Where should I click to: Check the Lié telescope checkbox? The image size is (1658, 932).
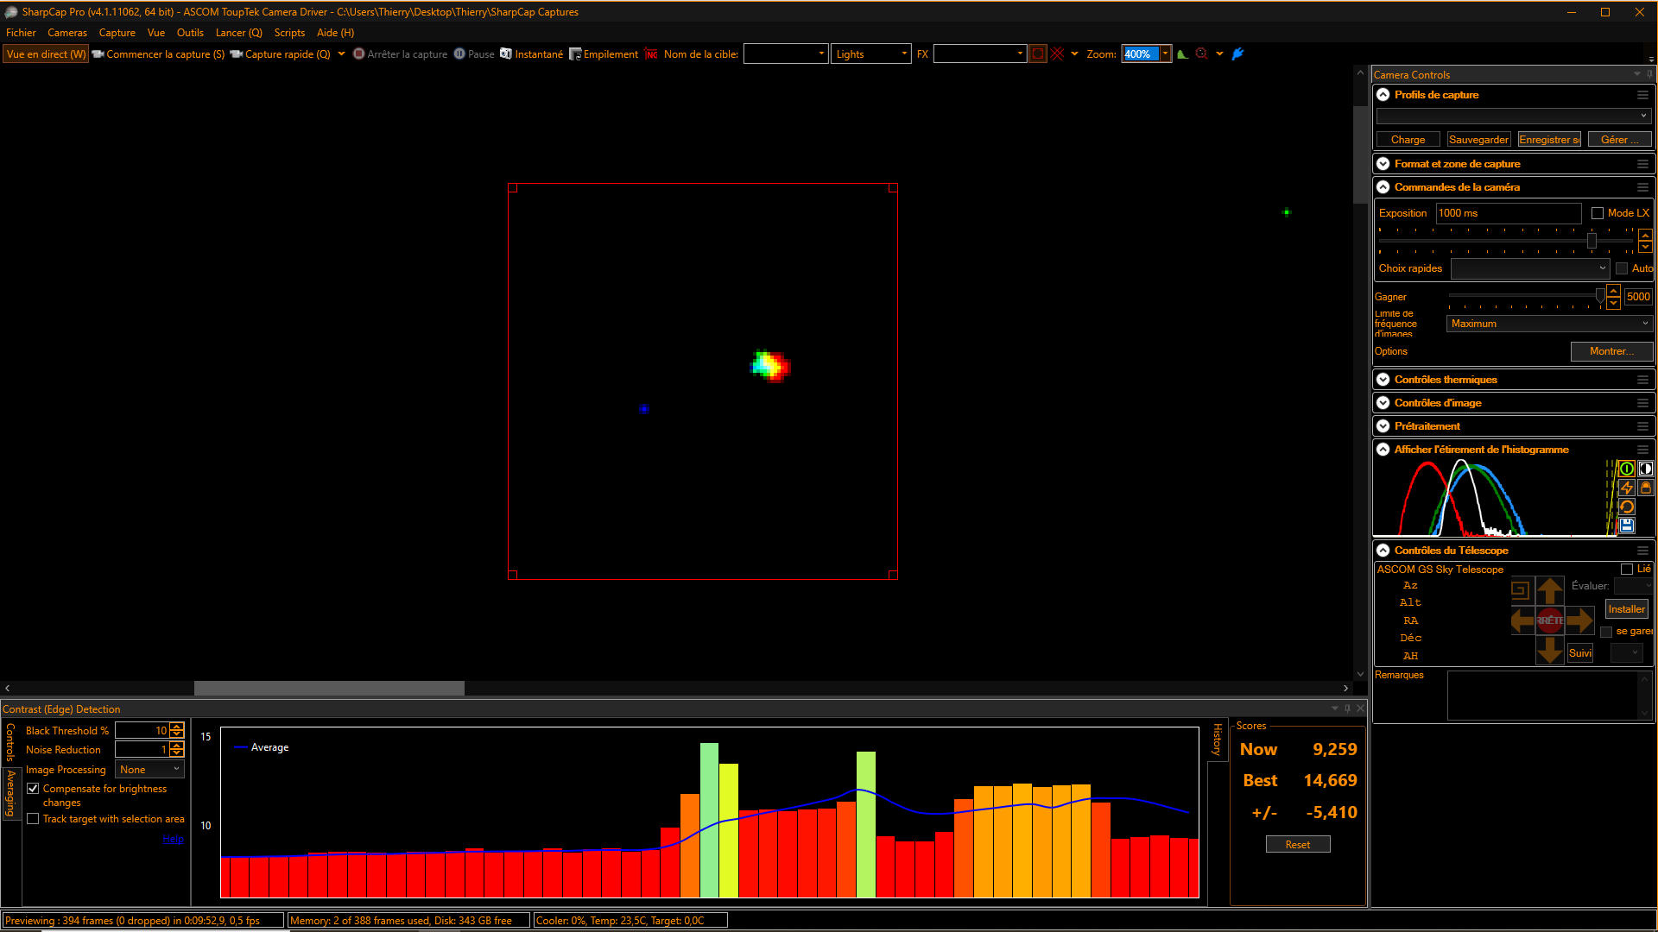pos(1627,570)
